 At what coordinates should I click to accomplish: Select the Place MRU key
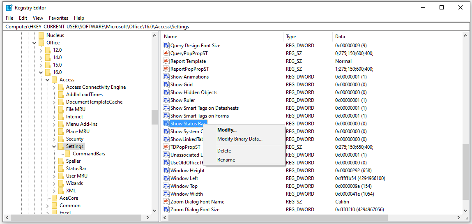pyautogui.click(x=78, y=132)
